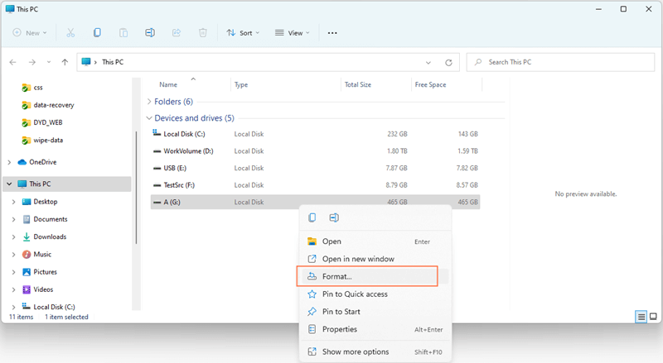
Task: Click the copy icon in context menu
Action: tap(312, 218)
